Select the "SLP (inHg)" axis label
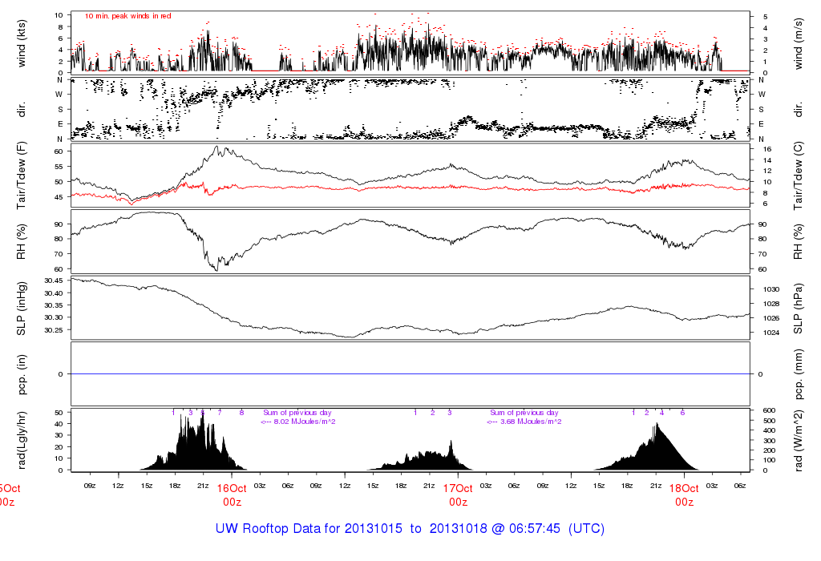The width and height of the screenshot is (821, 561). click(x=22, y=309)
